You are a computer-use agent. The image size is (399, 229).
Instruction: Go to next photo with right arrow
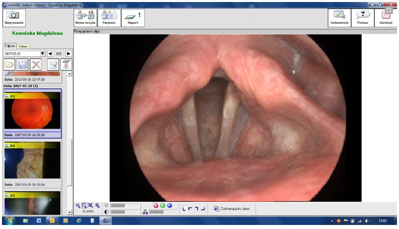69,53
